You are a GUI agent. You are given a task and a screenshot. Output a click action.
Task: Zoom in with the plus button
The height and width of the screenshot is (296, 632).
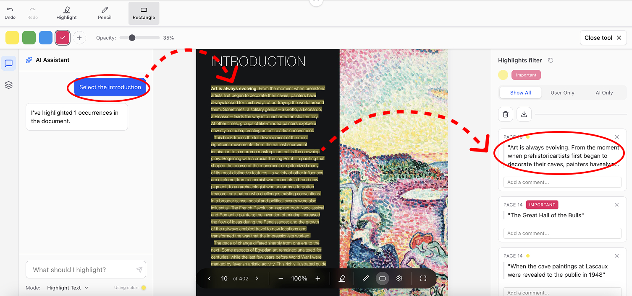318,278
